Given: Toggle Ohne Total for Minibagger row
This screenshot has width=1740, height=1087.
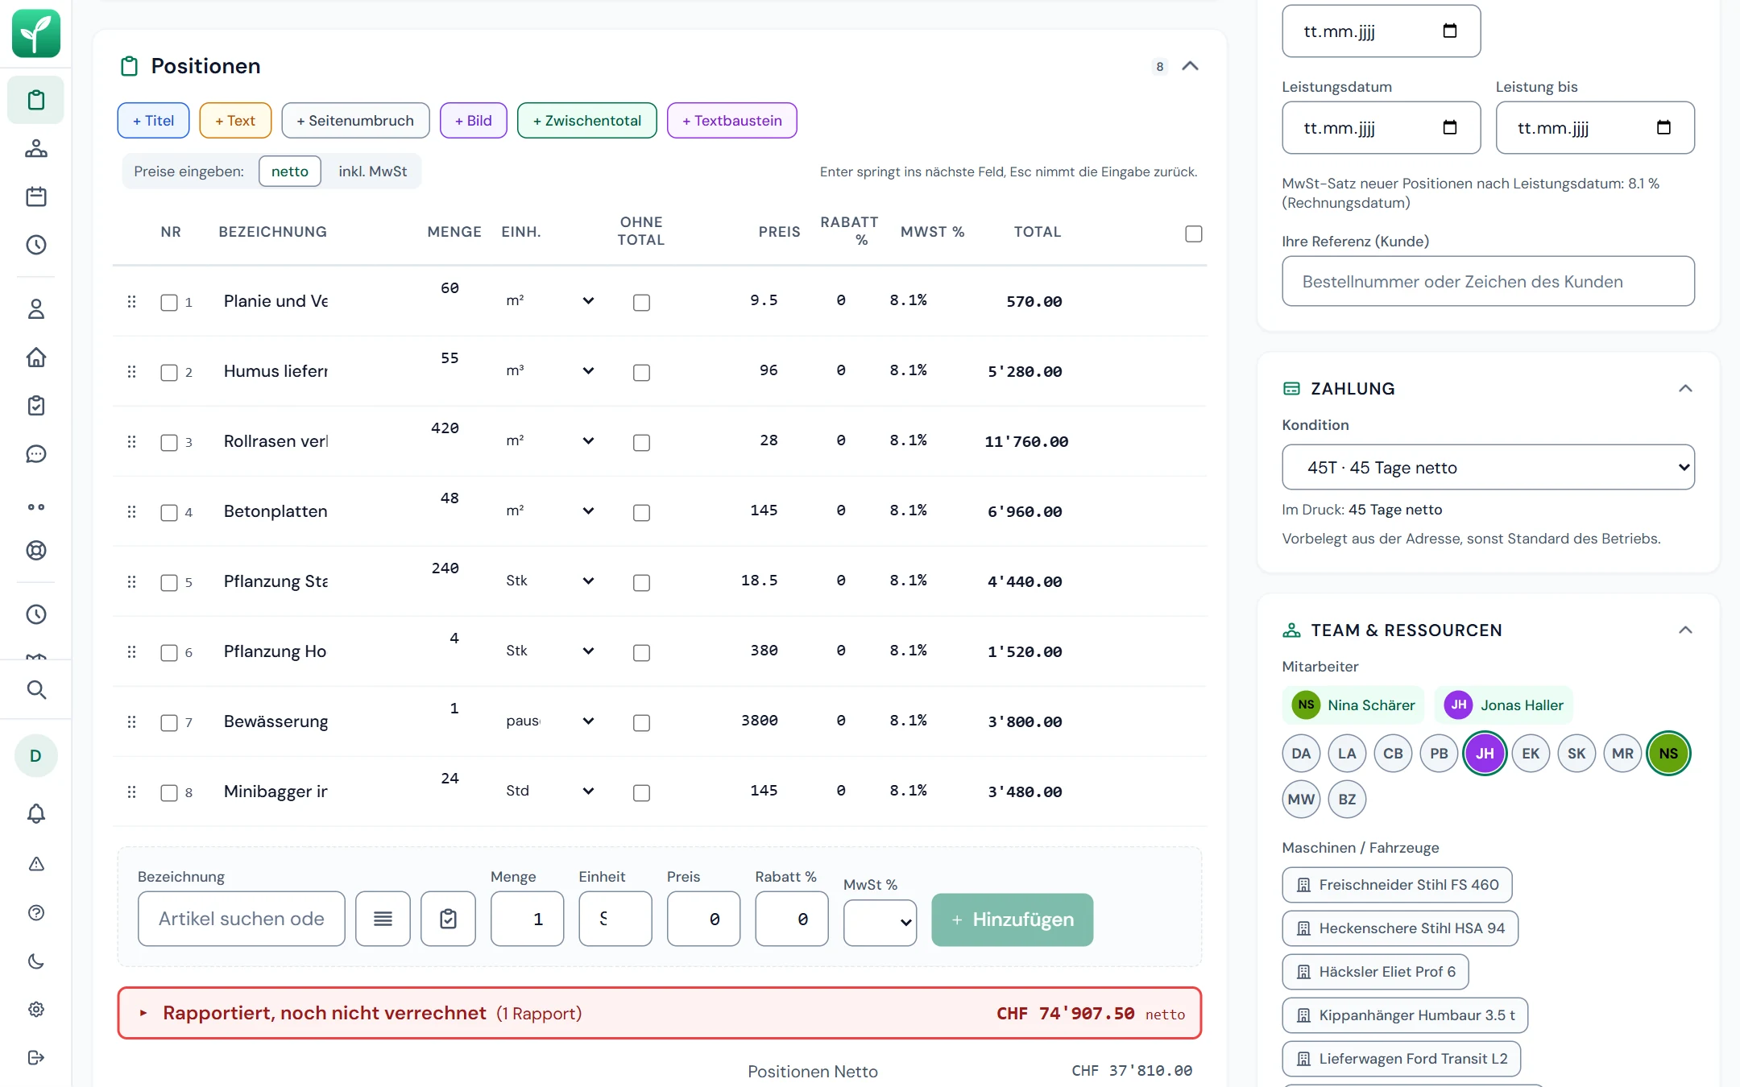Looking at the screenshot, I should 641,792.
